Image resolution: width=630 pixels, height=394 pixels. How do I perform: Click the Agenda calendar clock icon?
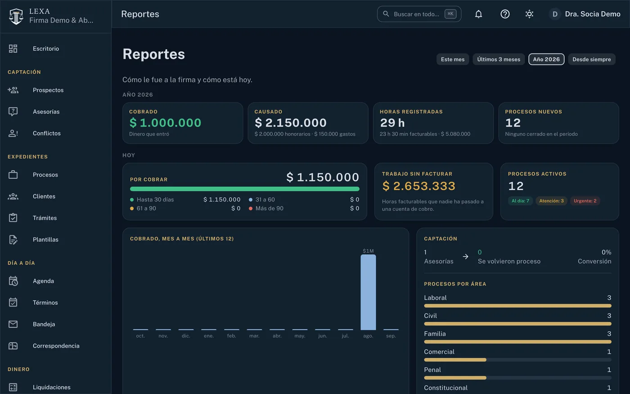coord(13,281)
